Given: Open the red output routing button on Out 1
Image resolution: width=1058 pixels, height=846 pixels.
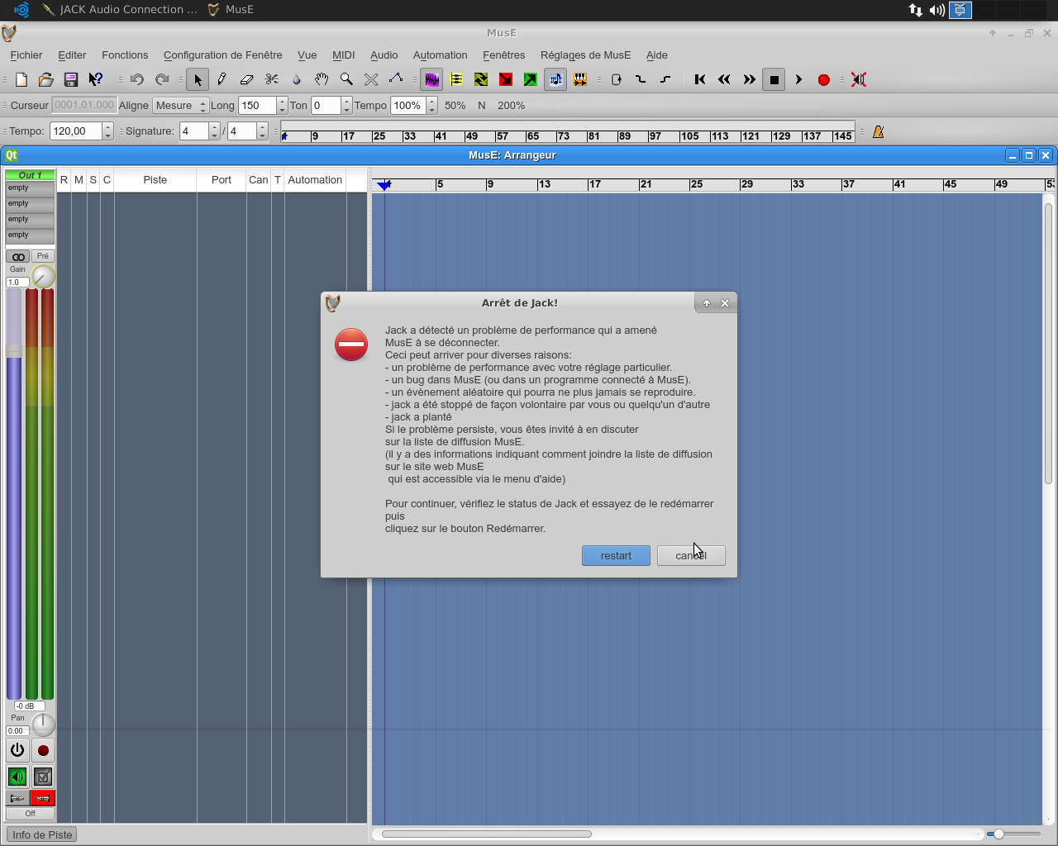Looking at the screenshot, I should point(43,798).
